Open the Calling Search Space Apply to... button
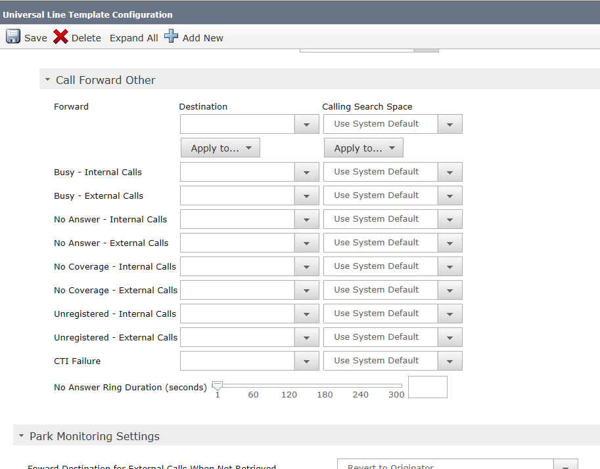This screenshot has width=600, height=469. coord(363,148)
